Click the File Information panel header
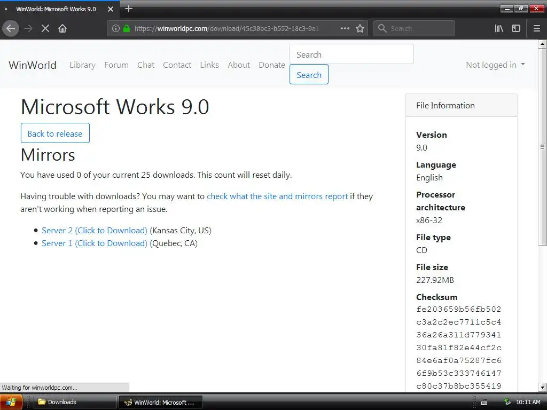 461,105
